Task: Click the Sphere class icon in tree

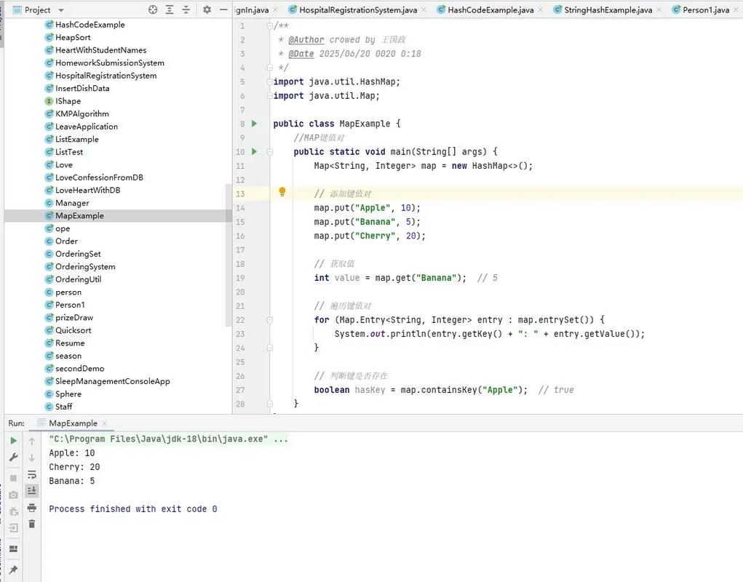Action: pyautogui.click(x=49, y=394)
